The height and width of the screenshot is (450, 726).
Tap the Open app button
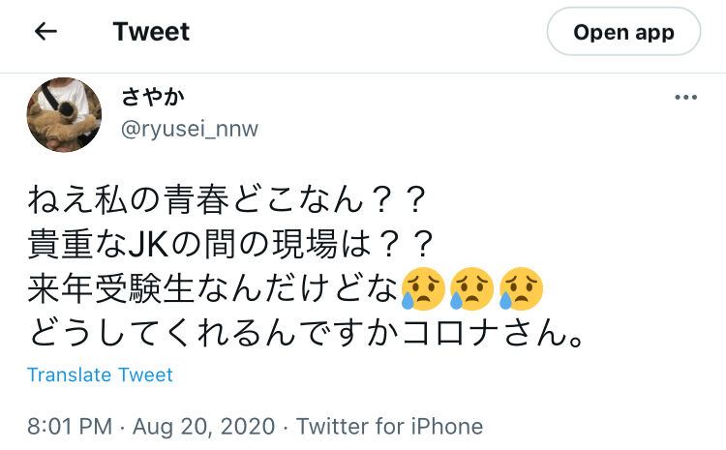623,32
